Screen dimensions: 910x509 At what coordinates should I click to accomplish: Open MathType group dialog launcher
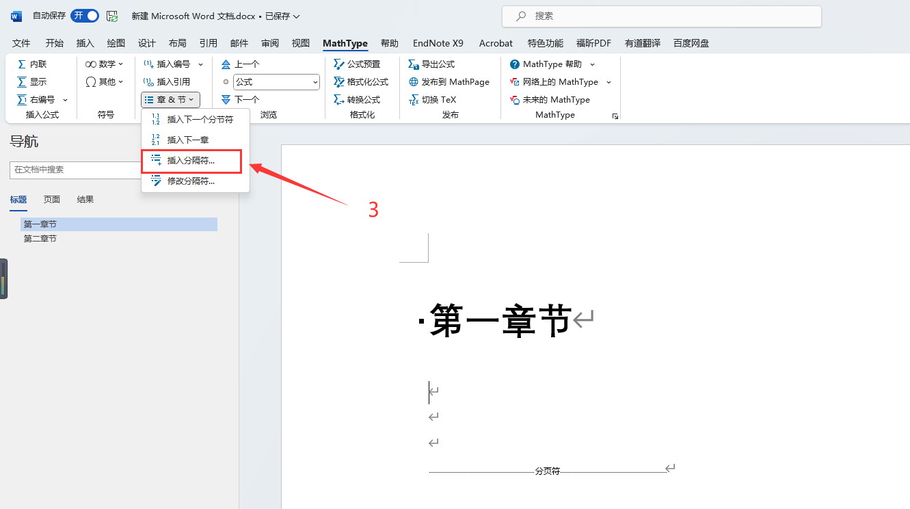click(x=615, y=116)
